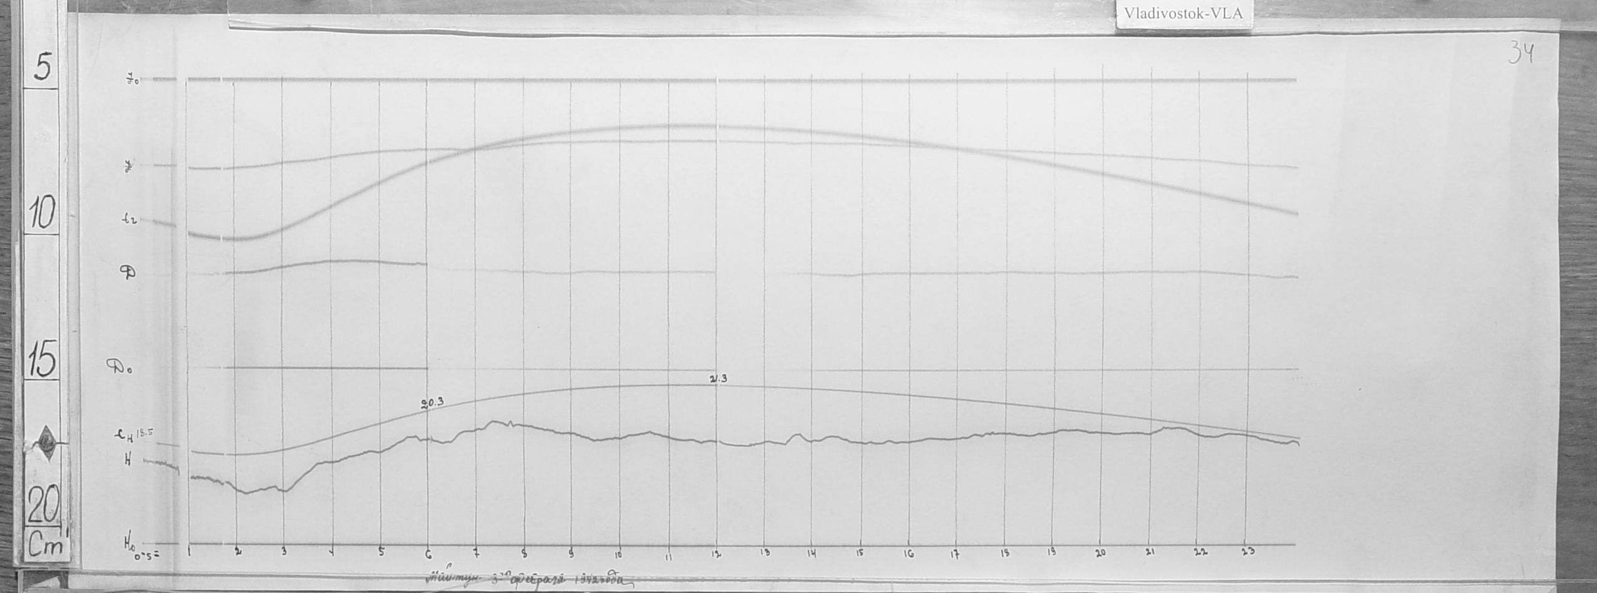Viewport: 1597px width, 593px height.
Task: Select the ruler mark labeled 15
Action: pos(41,359)
